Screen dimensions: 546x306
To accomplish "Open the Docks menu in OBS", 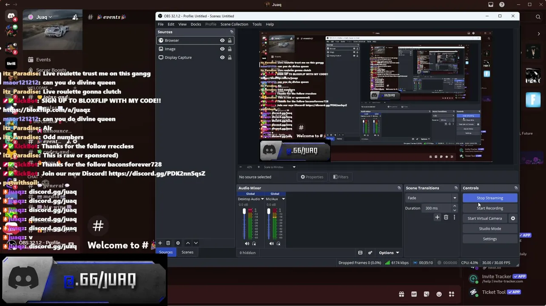I will pos(196,24).
